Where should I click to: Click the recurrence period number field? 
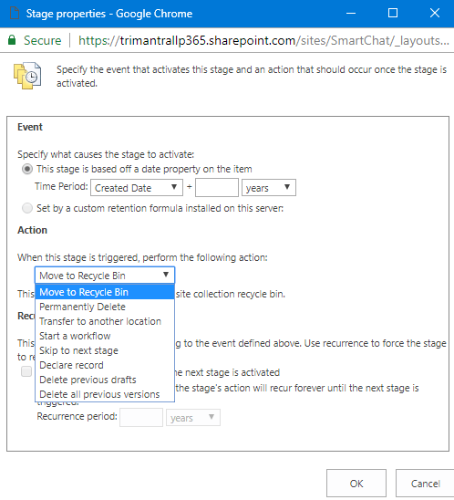click(141, 418)
